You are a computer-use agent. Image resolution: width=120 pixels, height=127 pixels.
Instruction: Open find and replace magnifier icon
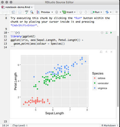pyautogui.click(x=32, y=12)
